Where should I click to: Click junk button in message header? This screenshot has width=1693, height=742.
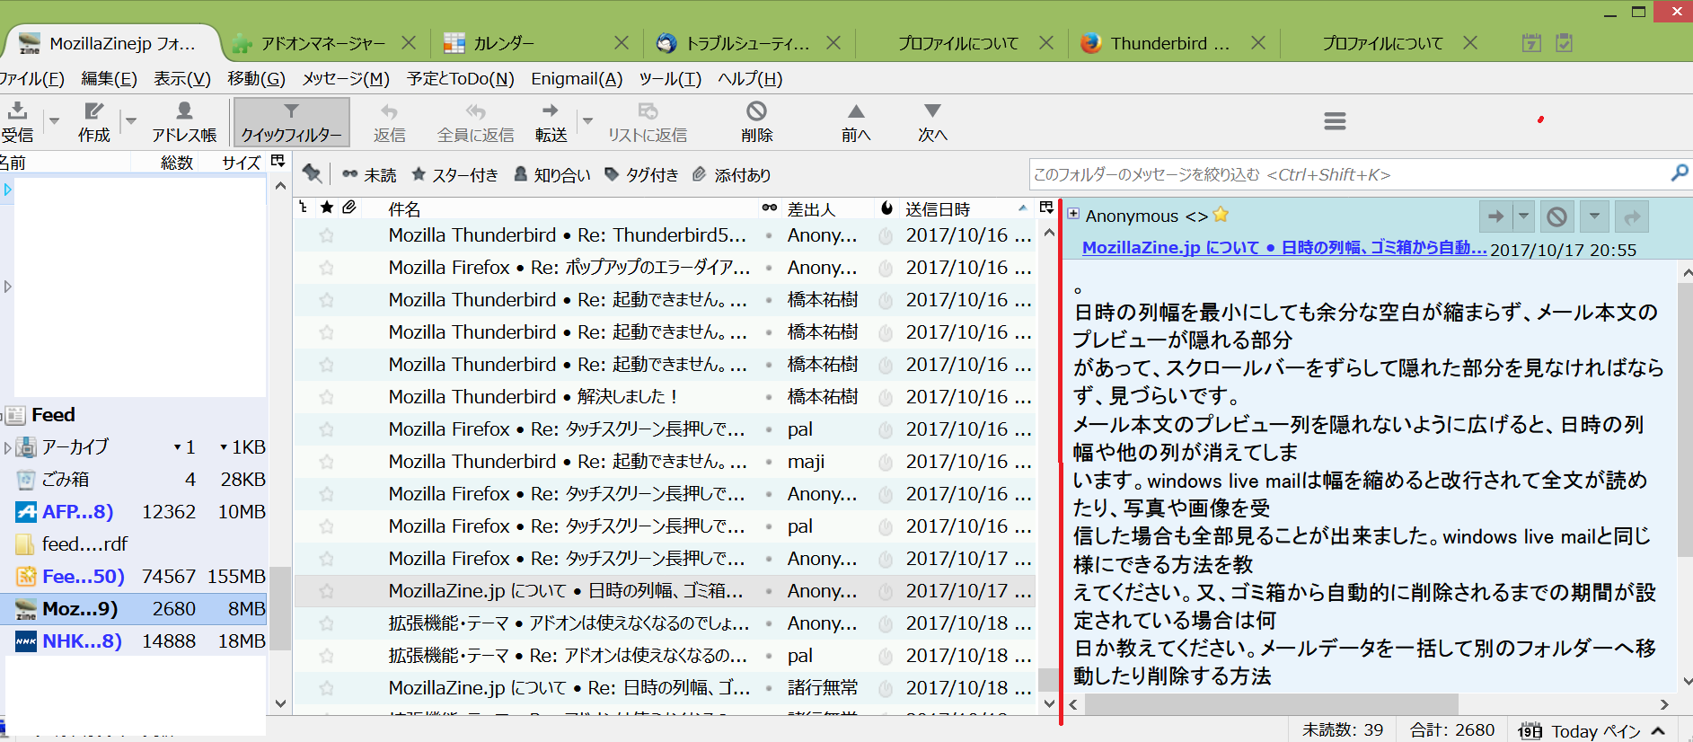coord(1556,216)
